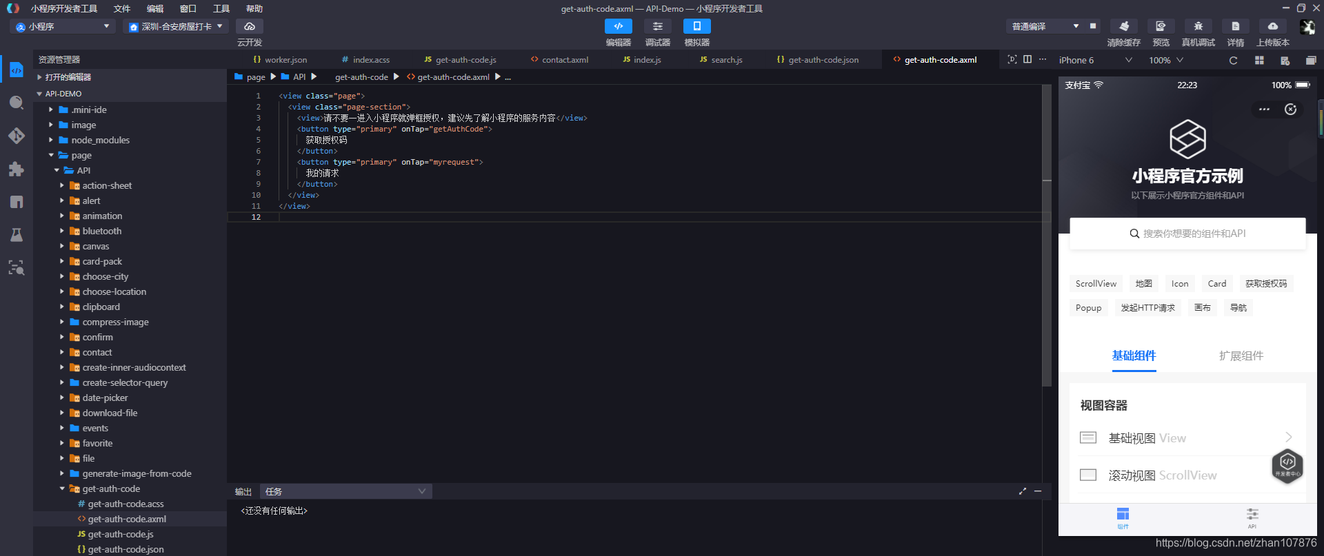Open the compile mode dropdown
The image size is (1324, 556).
[1045, 26]
